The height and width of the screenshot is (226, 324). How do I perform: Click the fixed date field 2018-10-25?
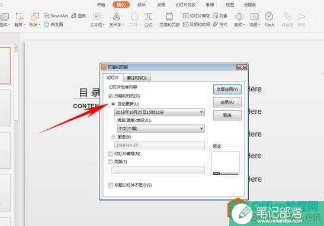tap(159, 145)
